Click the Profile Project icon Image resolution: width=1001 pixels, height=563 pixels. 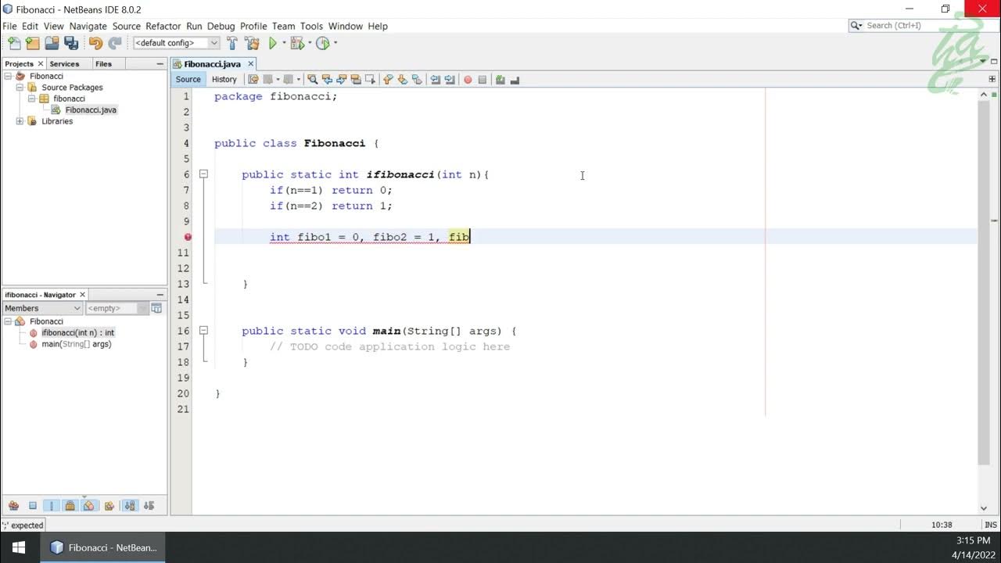(x=322, y=43)
